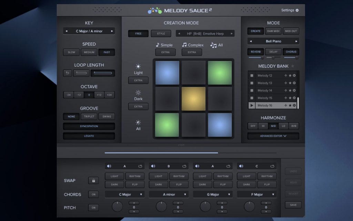
Task: Toggle PITCH ON switch
Action: (x=93, y=208)
